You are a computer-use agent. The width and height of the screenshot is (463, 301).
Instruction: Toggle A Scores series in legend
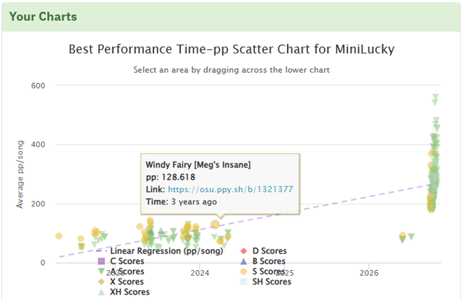coord(121,271)
